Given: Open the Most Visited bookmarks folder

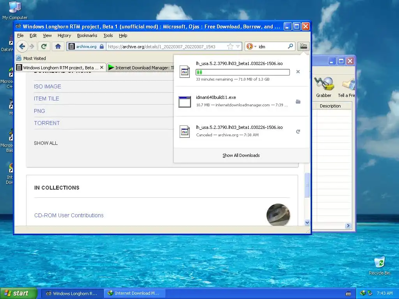Looking at the screenshot, I should tap(31, 58).
